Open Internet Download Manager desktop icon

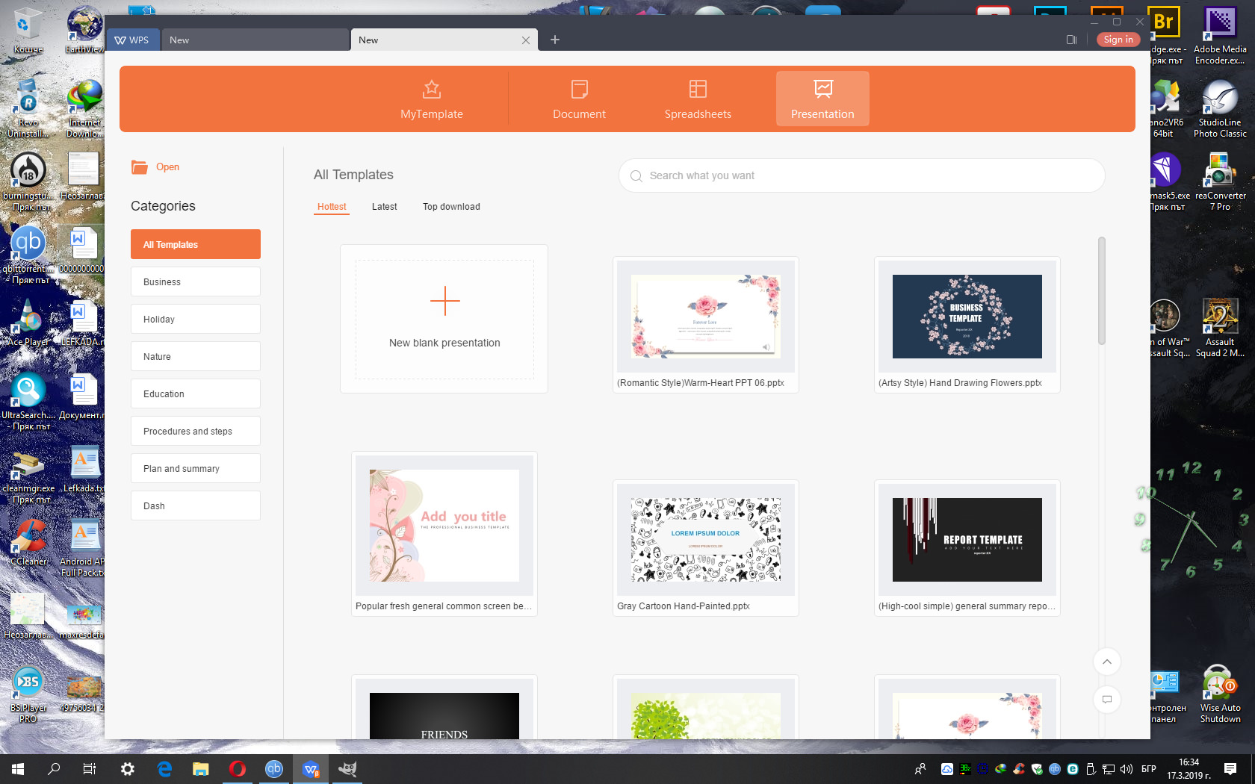[84, 109]
